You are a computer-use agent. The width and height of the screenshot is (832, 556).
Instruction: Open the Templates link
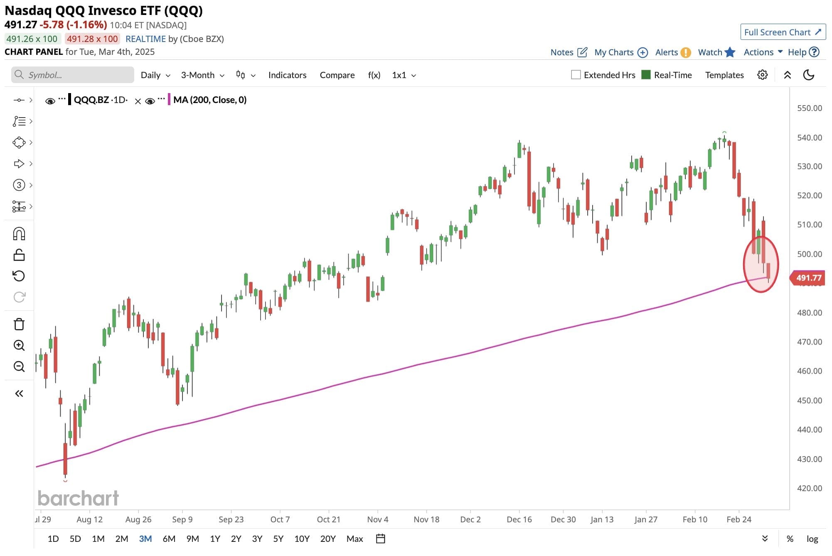724,75
